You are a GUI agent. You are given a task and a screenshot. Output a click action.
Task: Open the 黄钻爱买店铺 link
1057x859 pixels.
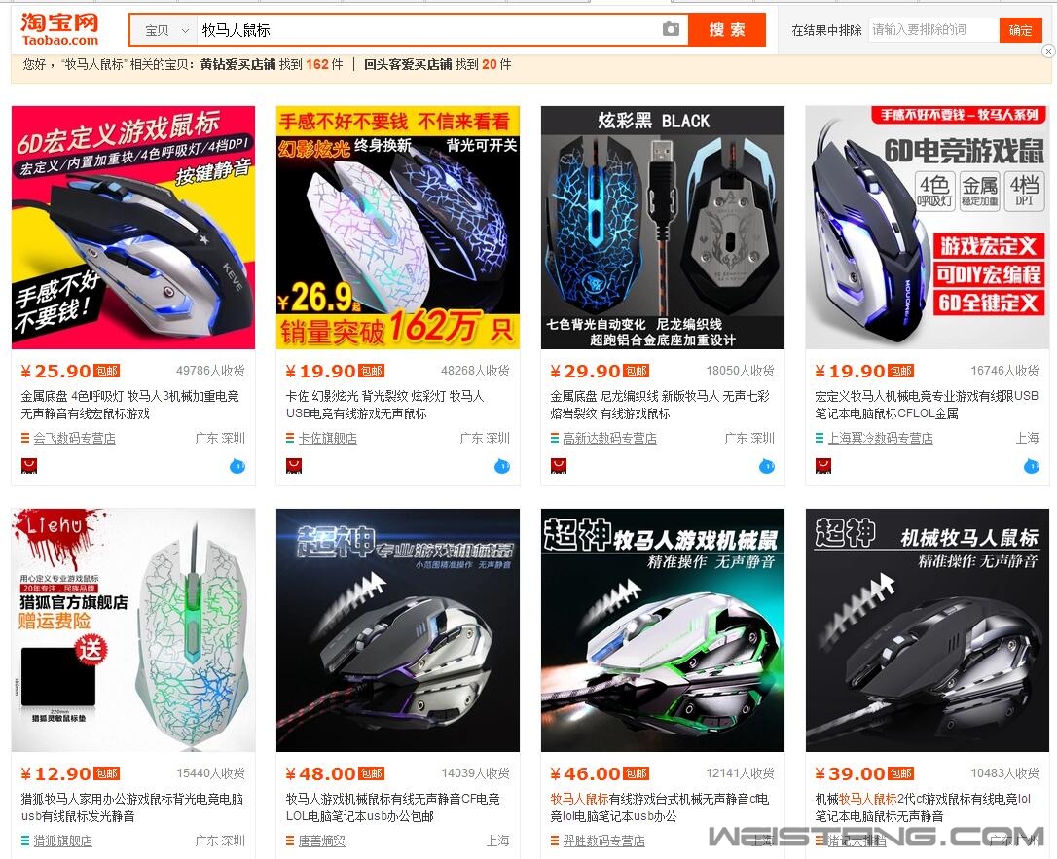pyautogui.click(x=237, y=64)
